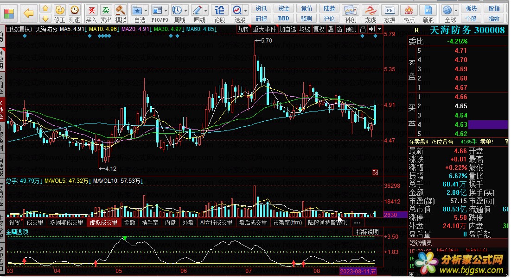This screenshot has height=278, width=511.
Task: Select the 虚拟成交量 tab
Action: 103,223
